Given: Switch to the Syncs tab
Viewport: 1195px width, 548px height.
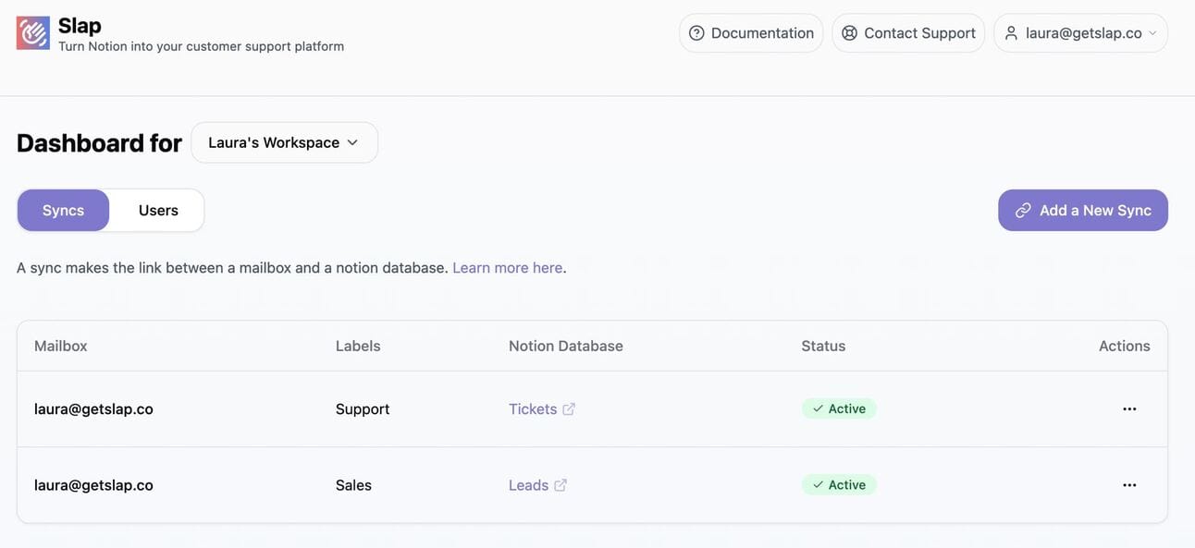Looking at the screenshot, I should 63,211.
